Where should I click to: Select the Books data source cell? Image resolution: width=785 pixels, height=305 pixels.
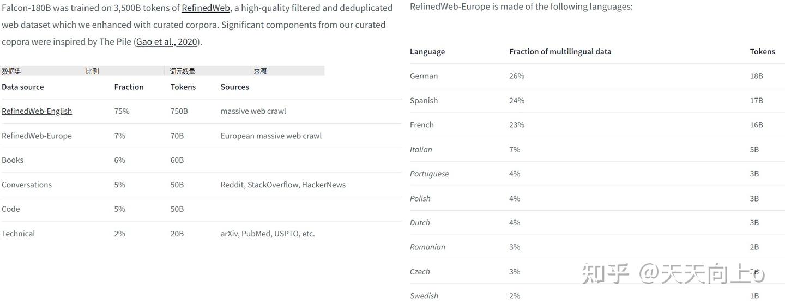point(13,160)
